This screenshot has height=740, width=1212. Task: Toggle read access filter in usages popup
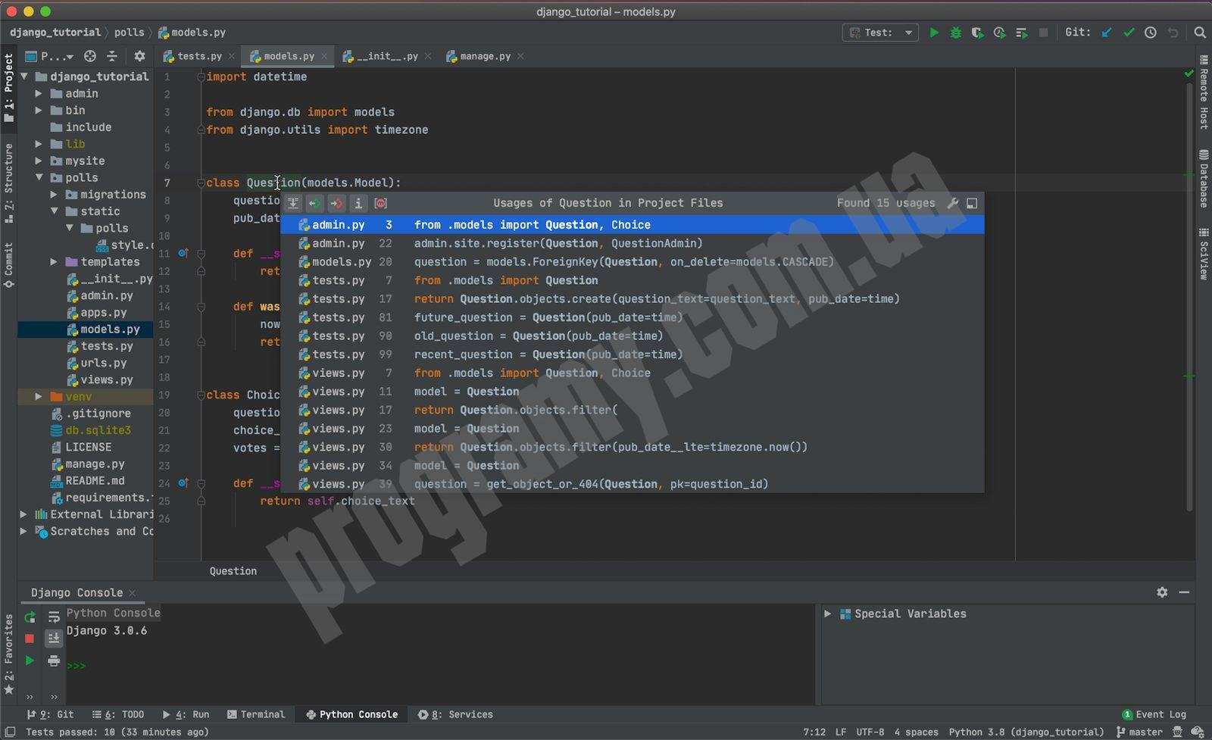315,203
